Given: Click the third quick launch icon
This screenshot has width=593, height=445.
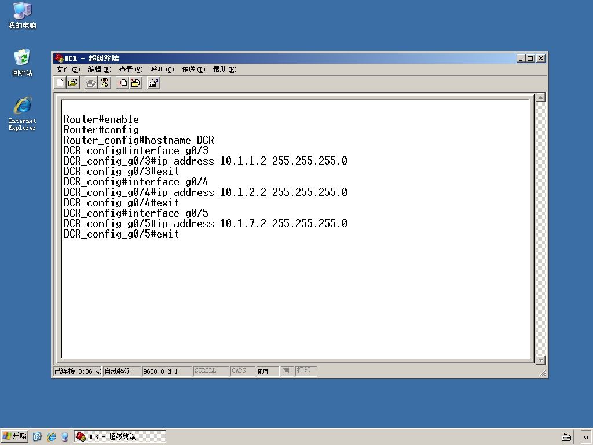Looking at the screenshot, I should click(x=65, y=437).
